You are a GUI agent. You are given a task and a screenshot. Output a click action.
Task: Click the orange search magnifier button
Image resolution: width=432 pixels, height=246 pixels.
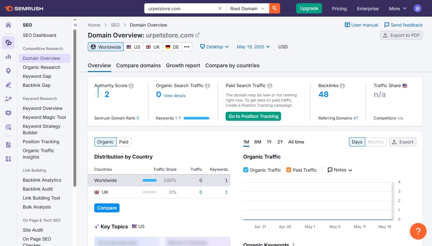[x=275, y=9]
